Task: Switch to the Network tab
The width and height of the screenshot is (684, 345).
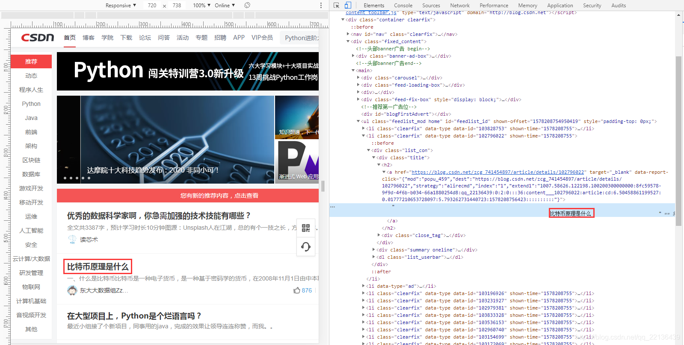Action: [460, 5]
